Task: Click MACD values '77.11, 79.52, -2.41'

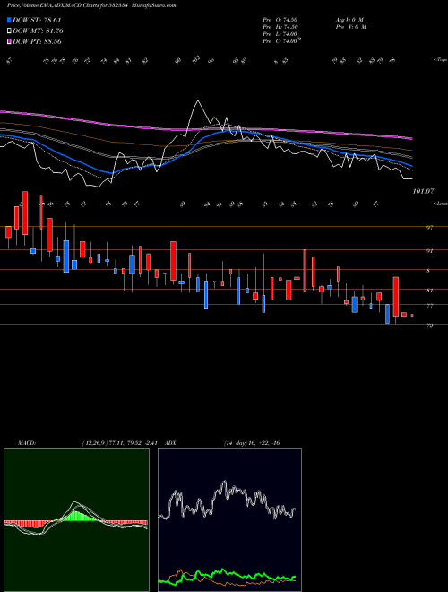Action: coord(134,443)
